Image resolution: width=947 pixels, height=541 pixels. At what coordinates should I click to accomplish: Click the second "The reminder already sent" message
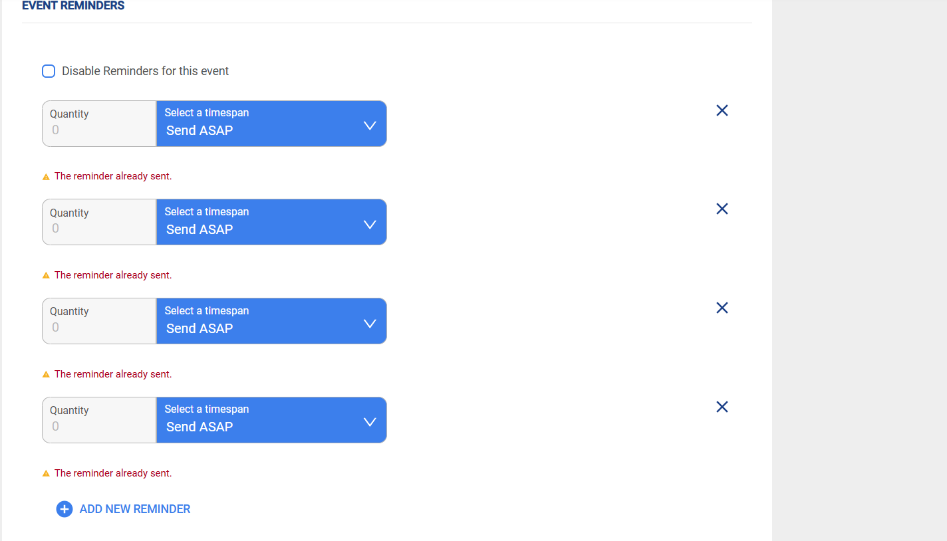[x=113, y=275]
